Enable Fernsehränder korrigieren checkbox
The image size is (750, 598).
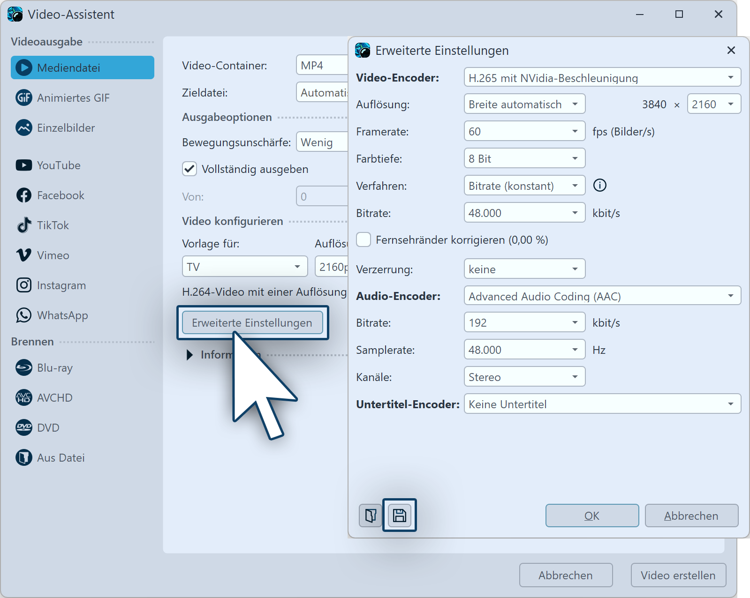[x=364, y=240]
